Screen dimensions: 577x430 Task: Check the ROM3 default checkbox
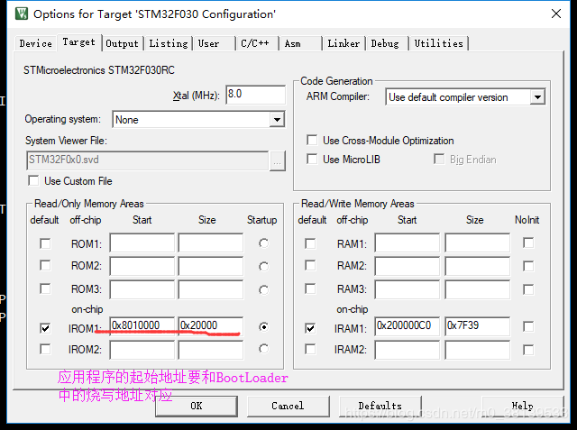(x=45, y=288)
